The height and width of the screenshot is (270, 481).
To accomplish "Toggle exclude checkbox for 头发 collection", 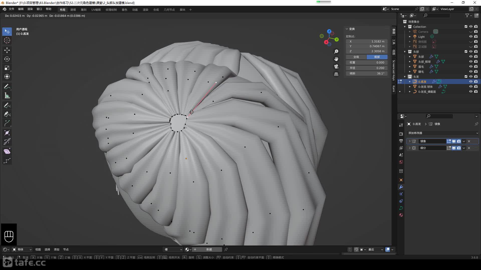I will tap(466, 76).
